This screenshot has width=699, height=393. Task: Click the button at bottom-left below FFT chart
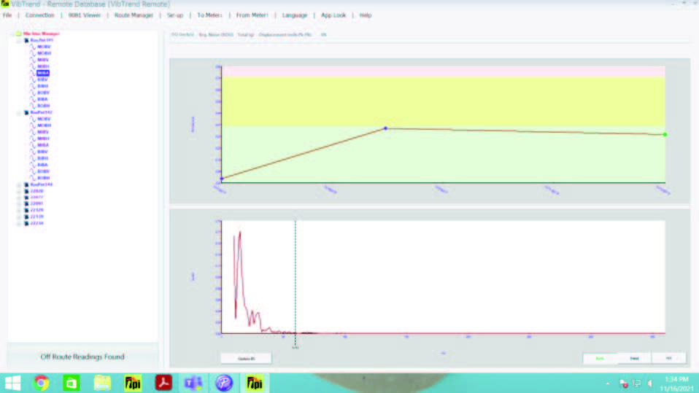[x=245, y=358]
